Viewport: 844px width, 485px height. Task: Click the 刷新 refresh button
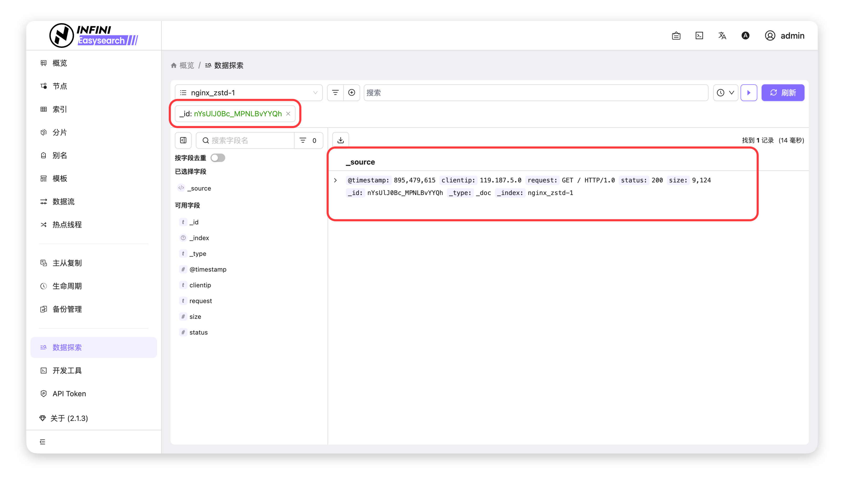[x=783, y=93]
